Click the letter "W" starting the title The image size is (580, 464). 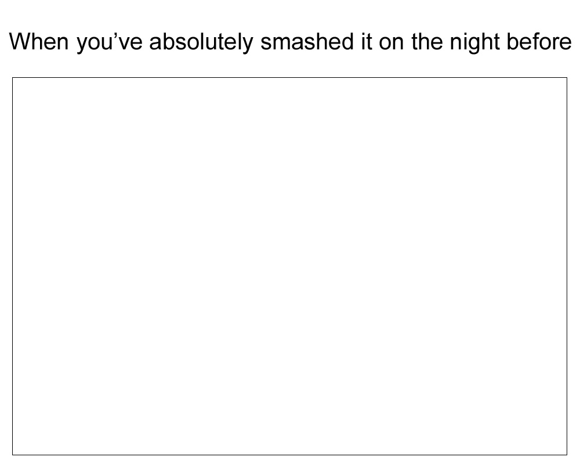click(19, 41)
